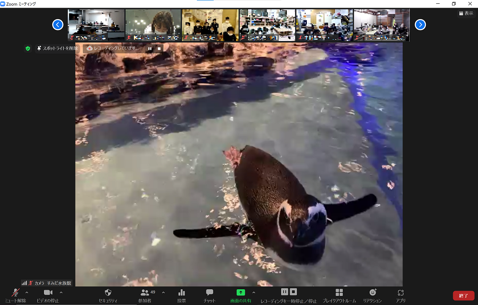Open the Apps (アプリ) icon
The width and height of the screenshot is (478, 305).
[x=401, y=293]
